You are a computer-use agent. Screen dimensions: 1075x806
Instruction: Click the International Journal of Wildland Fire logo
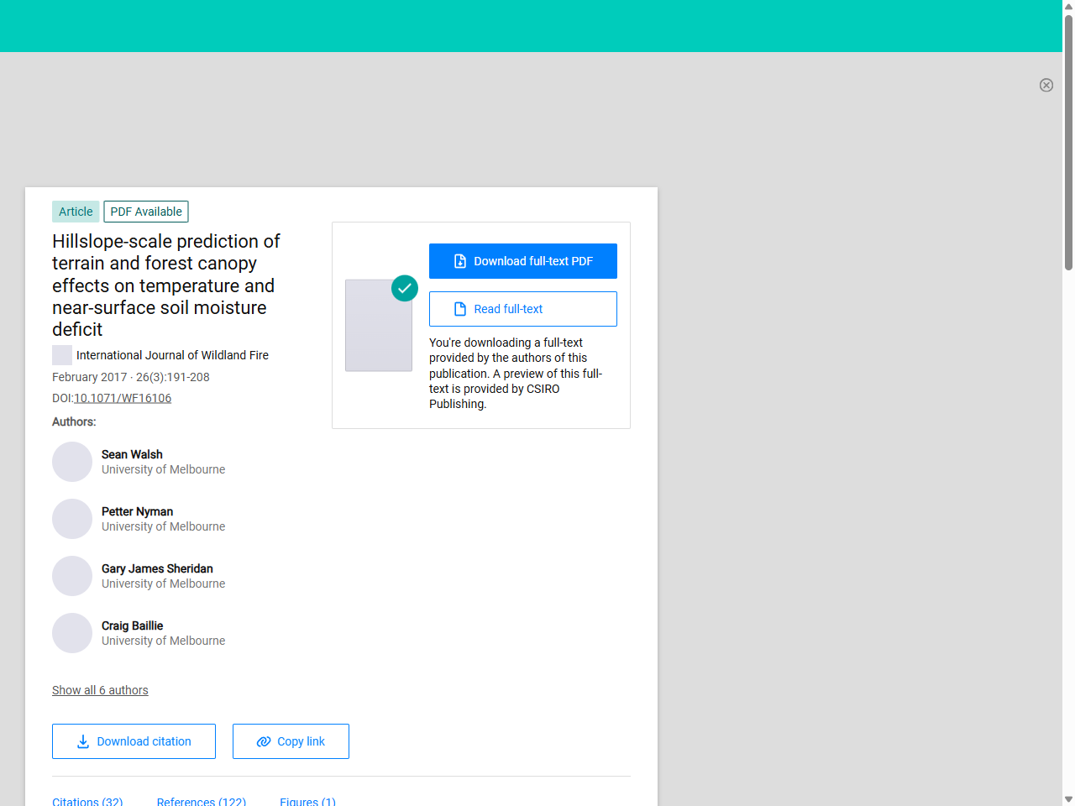click(x=62, y=355)
